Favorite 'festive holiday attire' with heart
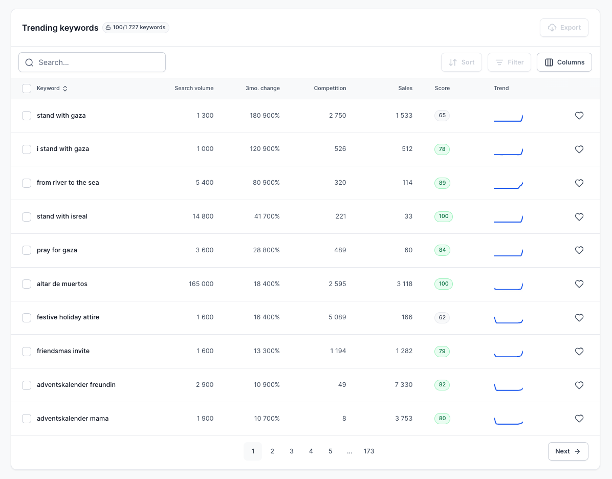 click(x=579, y=318)
